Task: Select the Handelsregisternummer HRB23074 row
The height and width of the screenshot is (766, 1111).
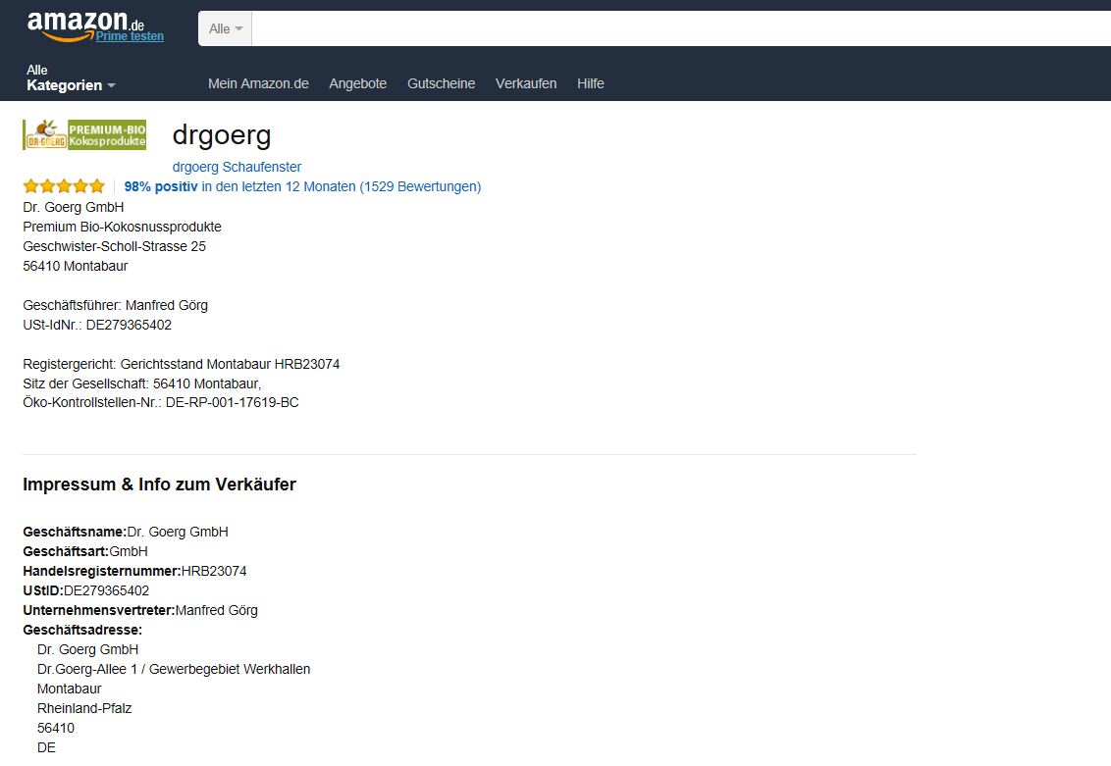Action: [x=134, y=572]
